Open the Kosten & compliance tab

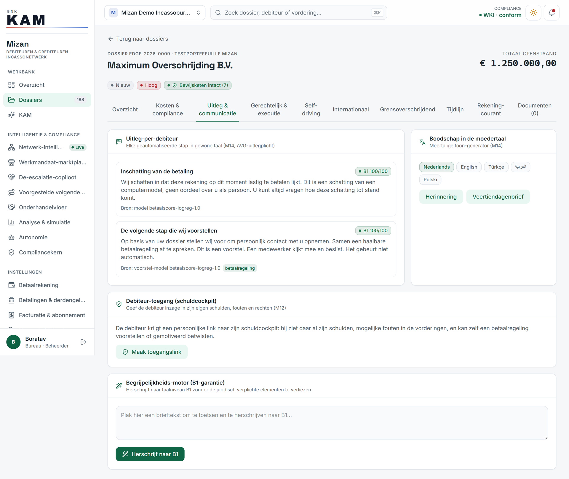click(167, 109)
